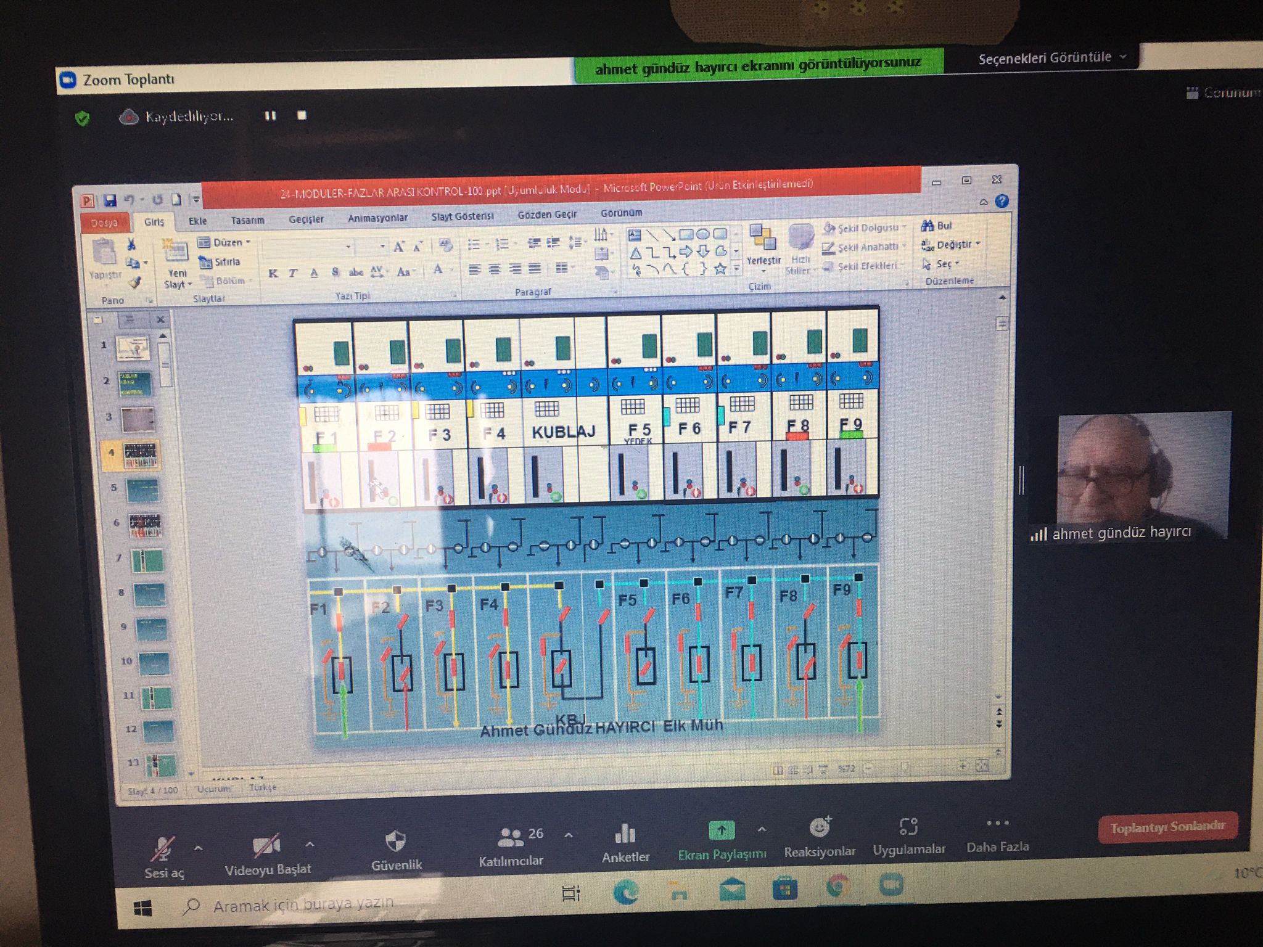Click the PowerPoint help question mark icon

click(x=1002, y=201)
